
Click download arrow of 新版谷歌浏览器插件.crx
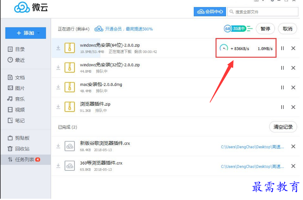click(58, 146)
